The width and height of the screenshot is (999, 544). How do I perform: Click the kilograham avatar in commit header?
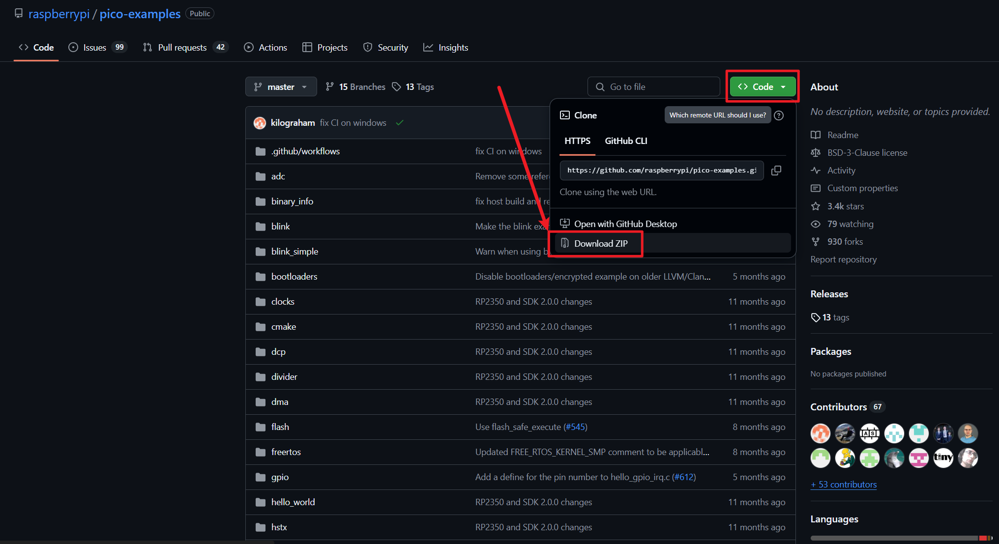click(x=260, y=123)
